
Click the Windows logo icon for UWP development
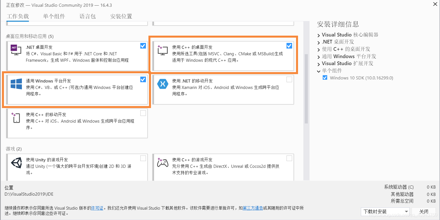tap(16, 84)
